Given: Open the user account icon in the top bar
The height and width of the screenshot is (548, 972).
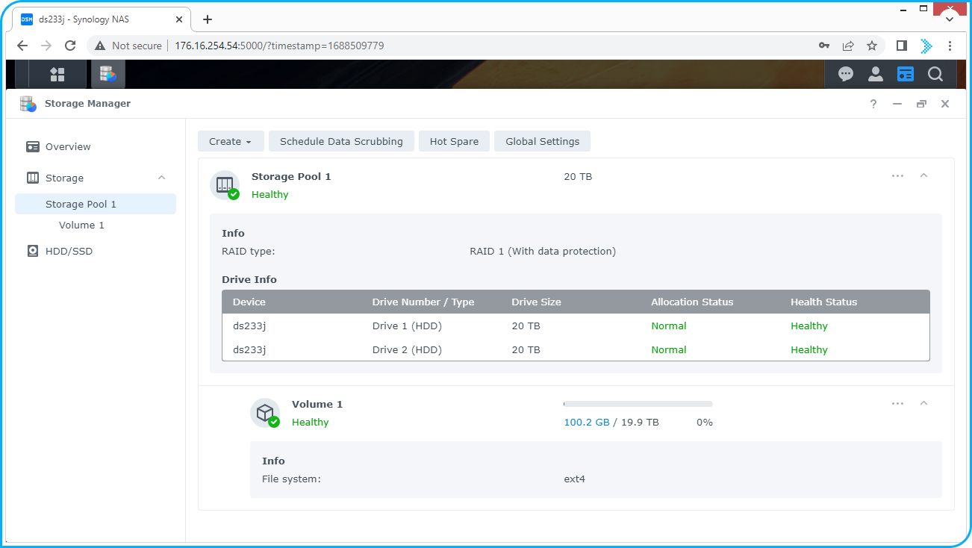Looking at the screenshot, I should [875, 74].
